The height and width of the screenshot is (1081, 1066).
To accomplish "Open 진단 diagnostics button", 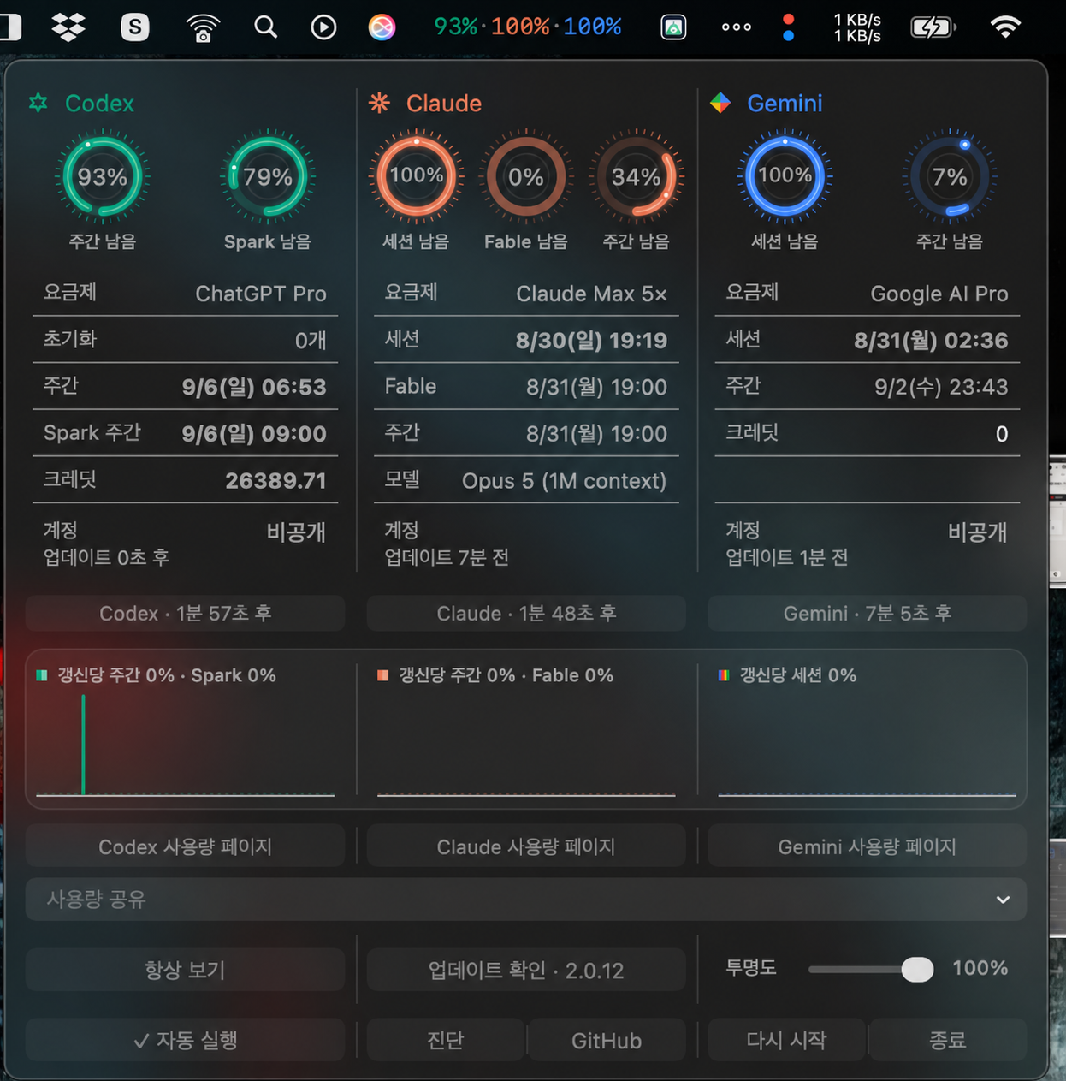I will coord(445,1040).
